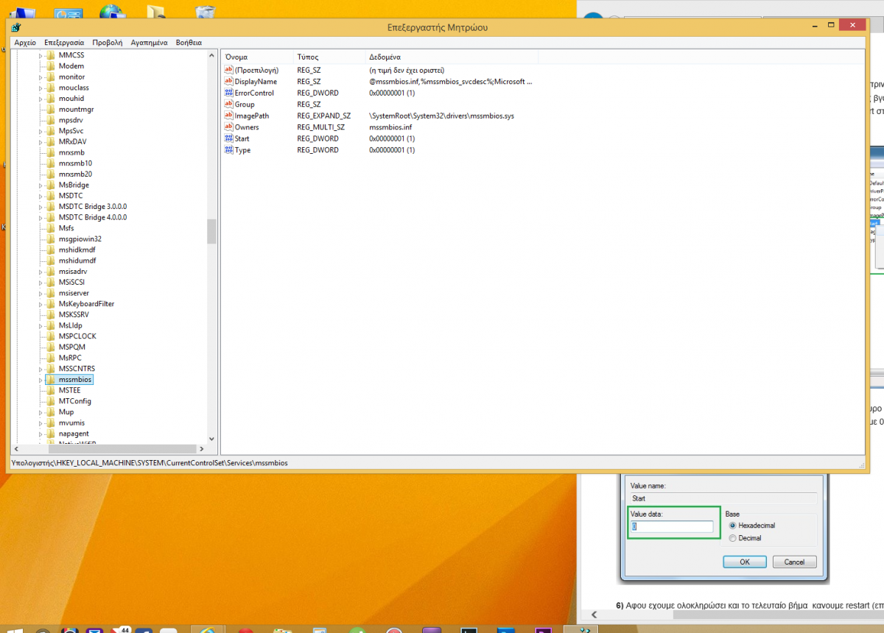This screenshot has width=884, height=633.
Task: Expand the mouclass registry key
Action: click(40, 88)
